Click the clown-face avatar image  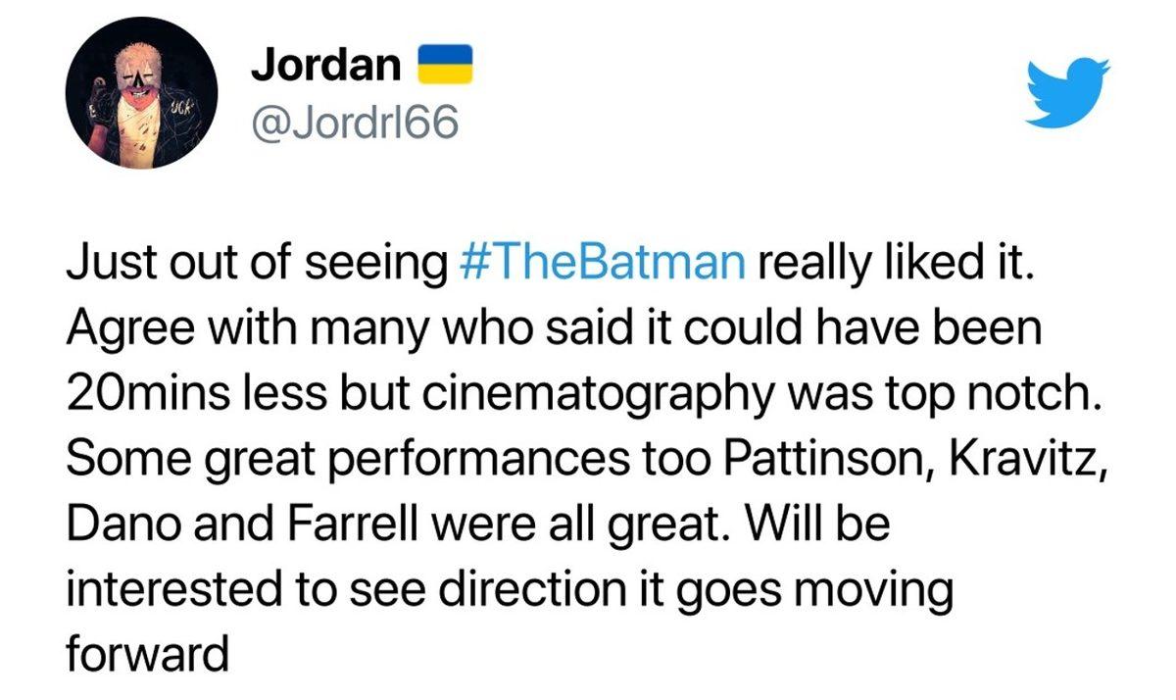coord(140,93)
